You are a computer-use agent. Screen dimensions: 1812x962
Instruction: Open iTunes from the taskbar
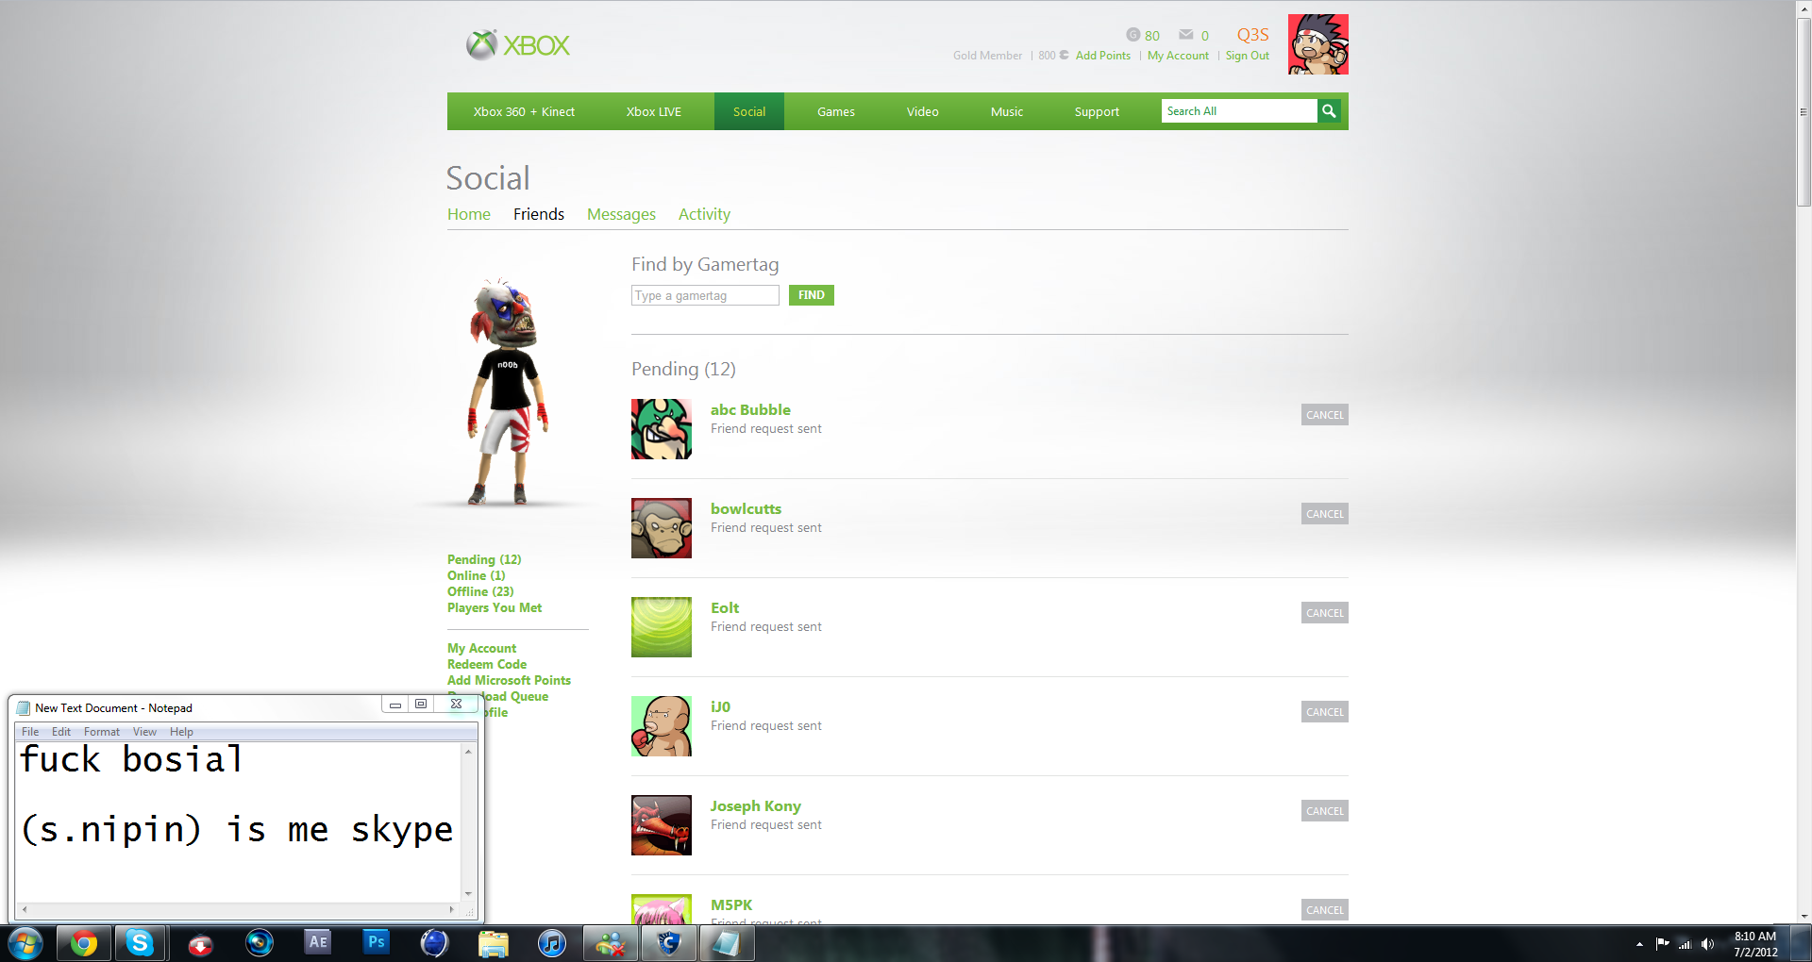(x=552, y=943)
